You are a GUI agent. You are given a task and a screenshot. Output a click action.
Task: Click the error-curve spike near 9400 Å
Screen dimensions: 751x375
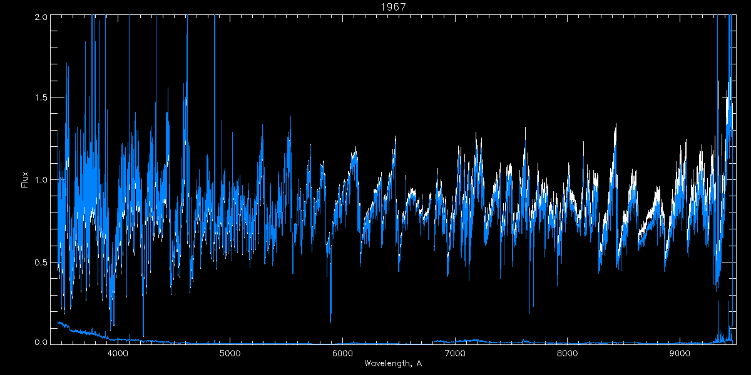point(718,302)
